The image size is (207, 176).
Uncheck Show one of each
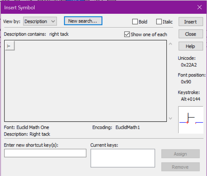pyautogui.click(x=127, y=34)
